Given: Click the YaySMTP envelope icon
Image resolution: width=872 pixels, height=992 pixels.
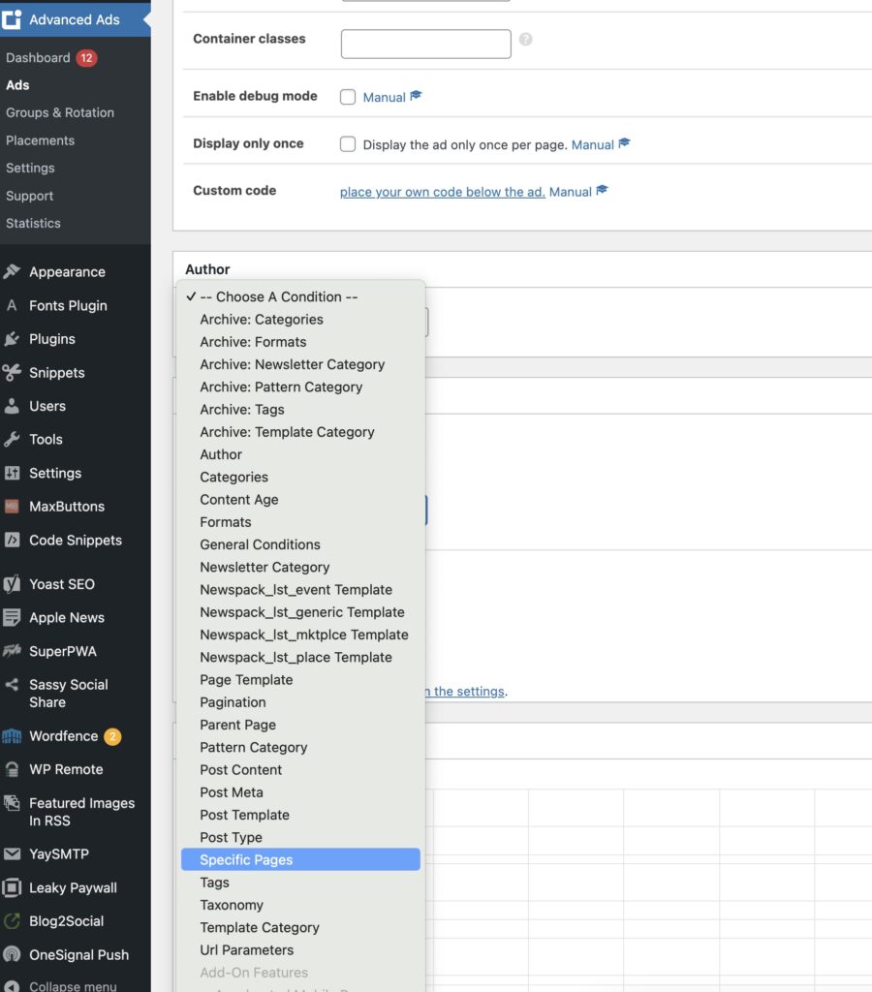Looking at the screenshot, I should click(x=12, y=854).
